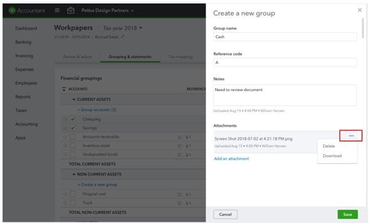Open Apps in the sidebar
Viewport: 370px width, 223px height.
click(20, 138)
